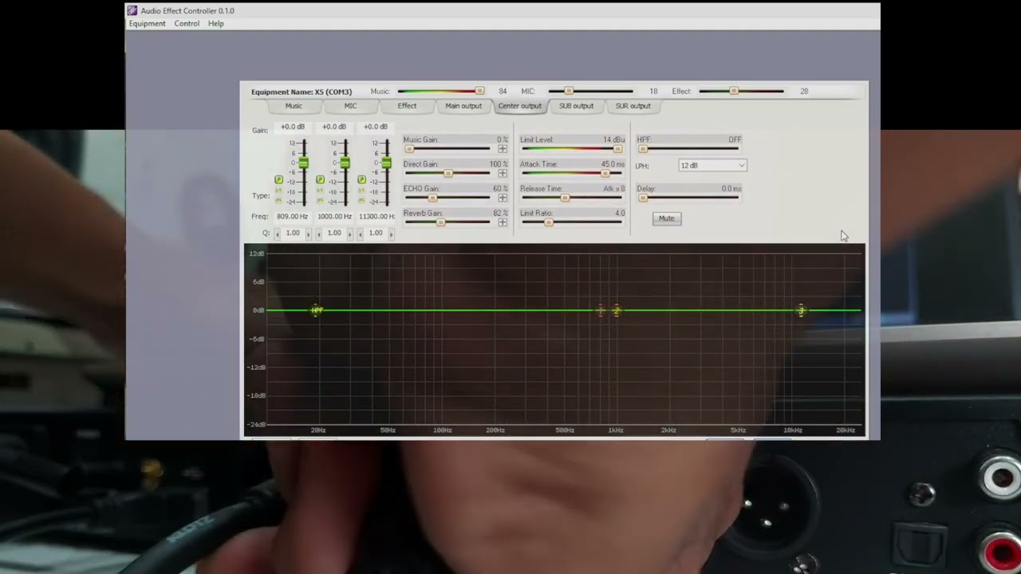This screenshot has height=574, width=1021.
Task: Decrease Q with left arrow for 1000 Hz band
Action: point(319,234)
